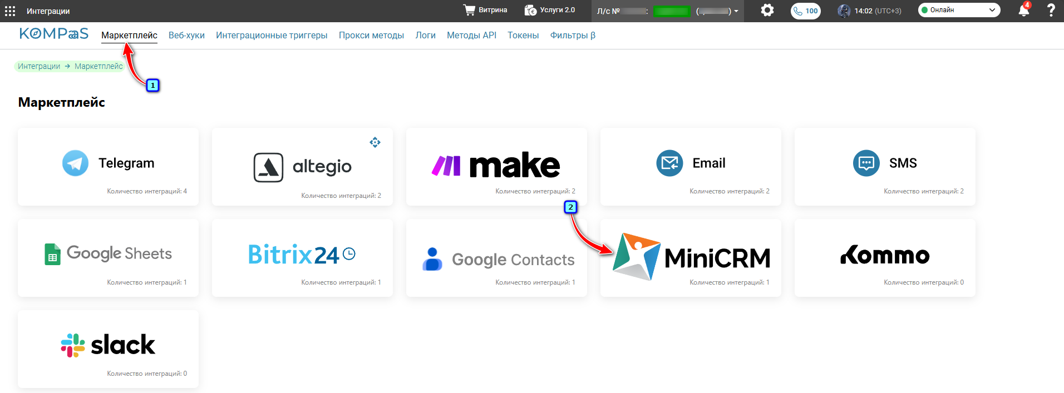This screenshot has width=1064, height=393.
Task: Open the Bitrix24 integration card
Action: tap(302, 258)
